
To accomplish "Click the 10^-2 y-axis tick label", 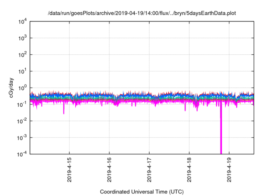I will click(x=22, y=121).
